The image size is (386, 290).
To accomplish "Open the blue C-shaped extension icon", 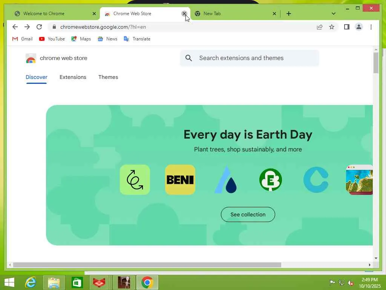I will [316, 180].
